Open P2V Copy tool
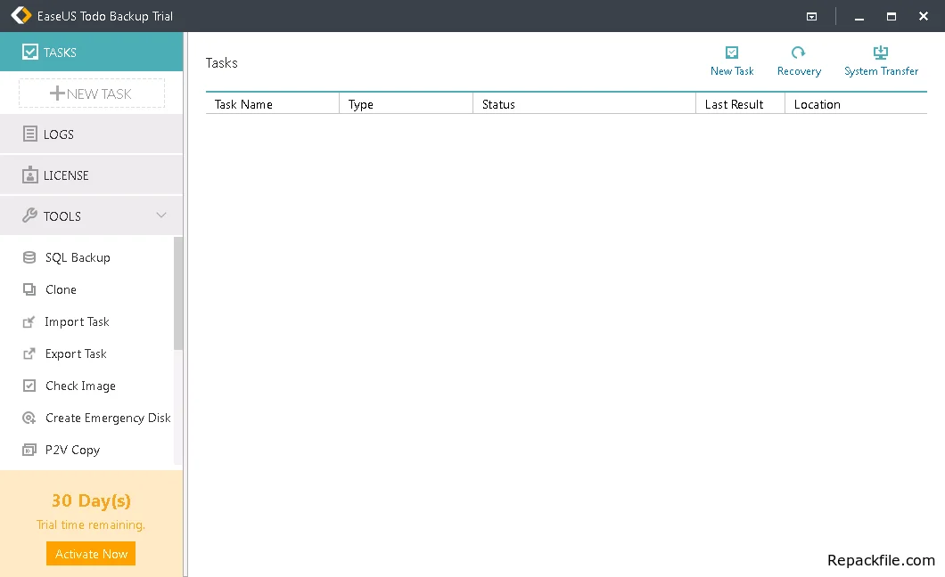 tap(72, 450)
